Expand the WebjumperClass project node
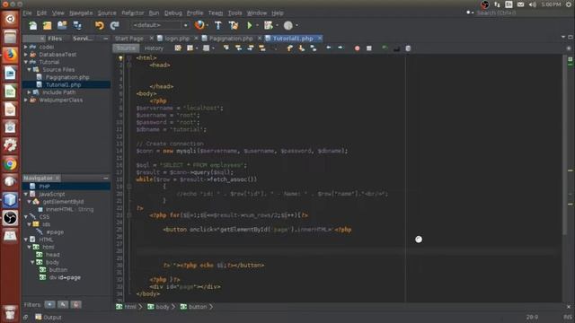This screenshot has width=575, height=323. 26,100
